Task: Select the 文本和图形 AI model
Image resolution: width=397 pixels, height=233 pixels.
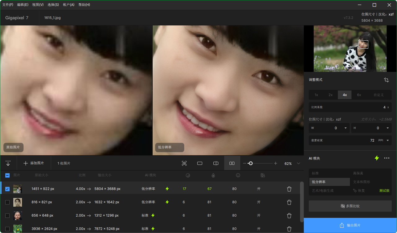Action: click(x=371, y=182)
